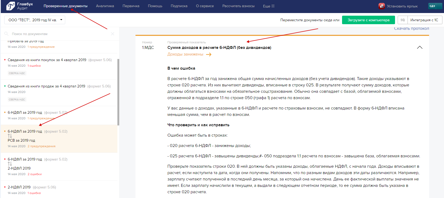Image resolution: width=444 pixels, height=198 pixels.
Task: Clear the document search field
Action: coord(112,34)
